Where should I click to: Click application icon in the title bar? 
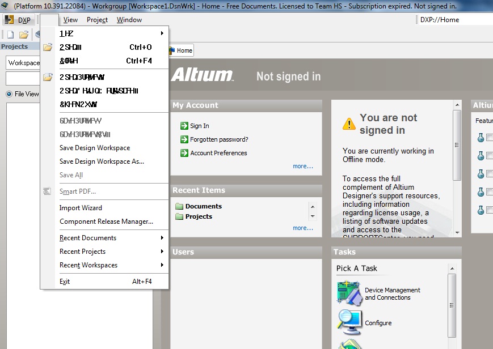click(x=5, y=5)
